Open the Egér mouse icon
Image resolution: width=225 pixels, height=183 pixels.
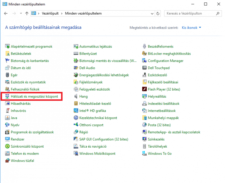7,75
